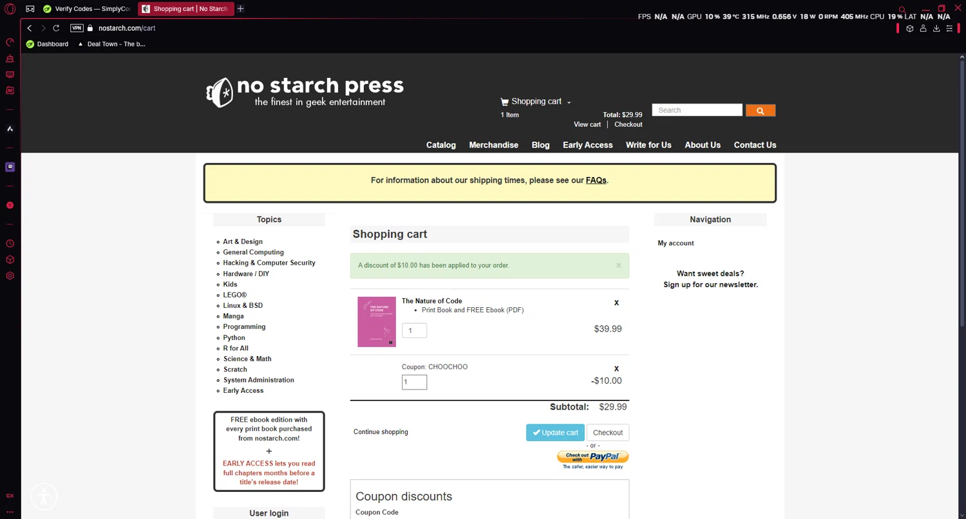Click the striped screen icon in sidebar

pyautogui.click(x=10, y=75)
